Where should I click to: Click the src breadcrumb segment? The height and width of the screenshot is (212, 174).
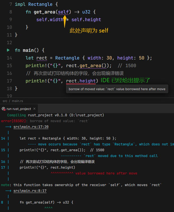[5, 101]
